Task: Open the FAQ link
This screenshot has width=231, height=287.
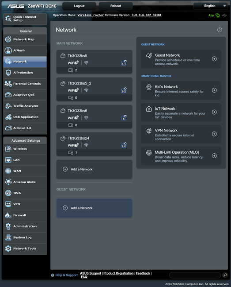Action: (84, 277)
